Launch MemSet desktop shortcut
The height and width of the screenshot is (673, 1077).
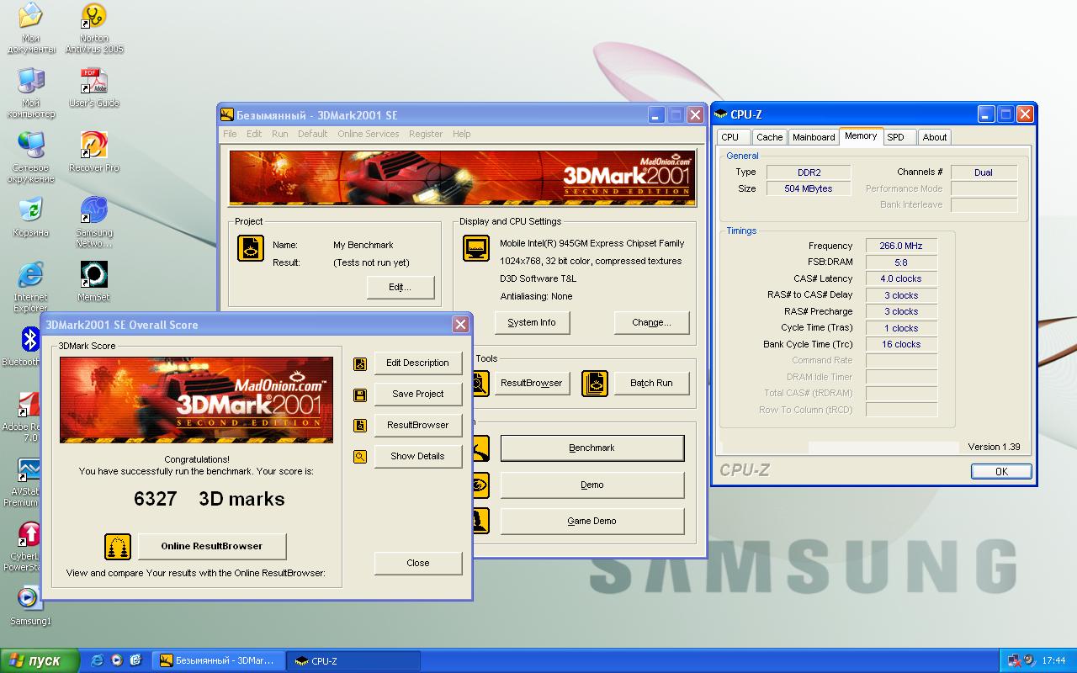pos(94,281)
